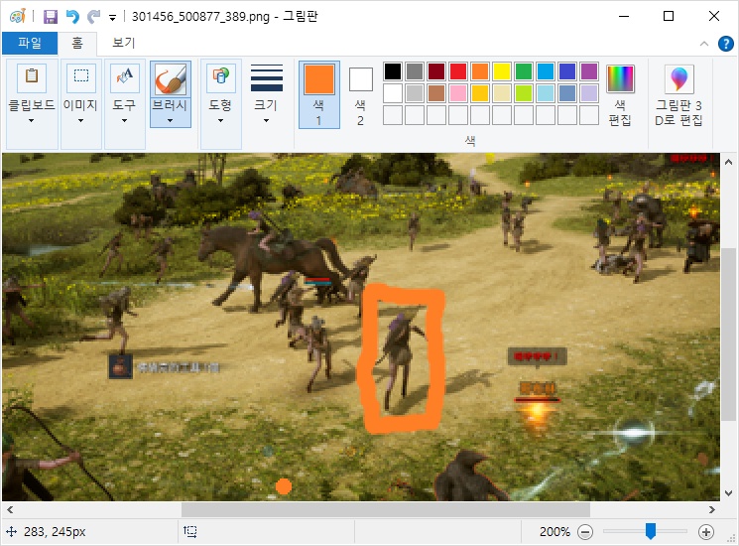Switch to the 보기 tab
This screenshot has width=739, height=546.
123,43
